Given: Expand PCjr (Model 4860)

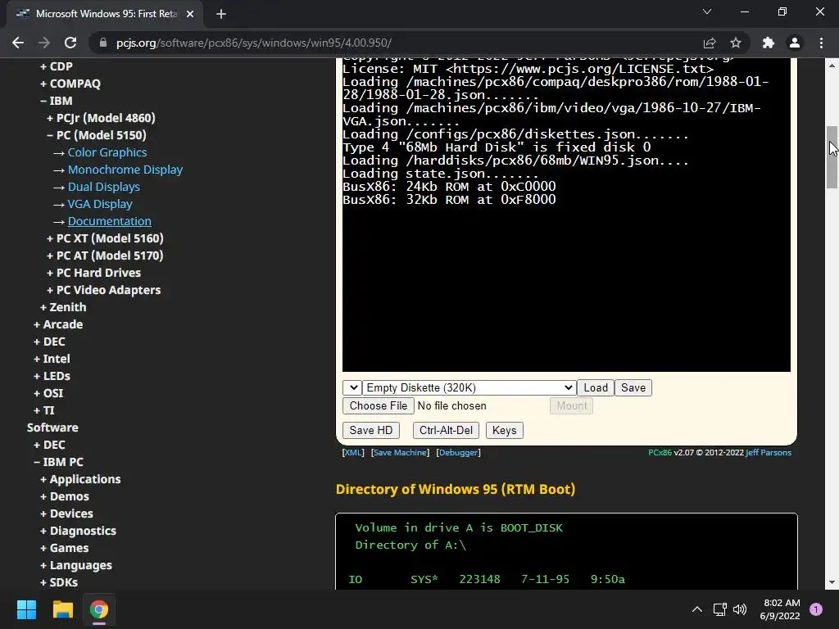Looking at the screenshot, I should [101, 118].
